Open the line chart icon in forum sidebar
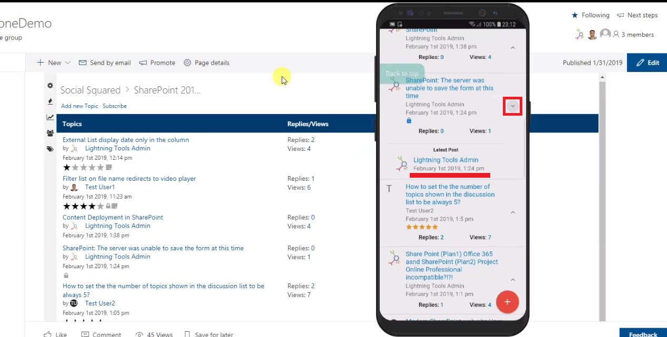 50,117
